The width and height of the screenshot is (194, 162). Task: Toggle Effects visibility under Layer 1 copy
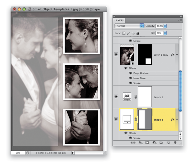click(x=126, y=68)
